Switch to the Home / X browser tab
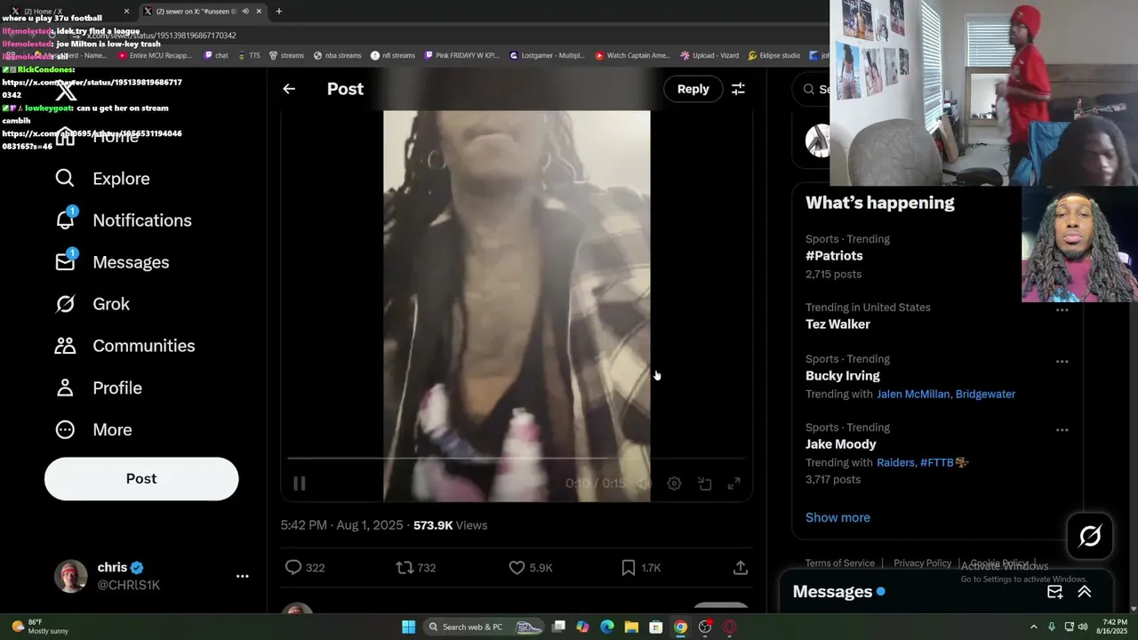 tap(69, 12)
